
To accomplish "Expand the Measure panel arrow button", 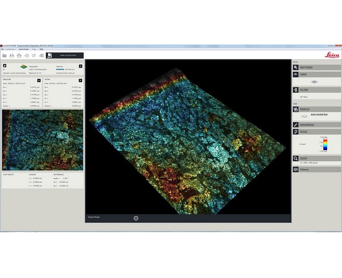I will pos(39,80).
